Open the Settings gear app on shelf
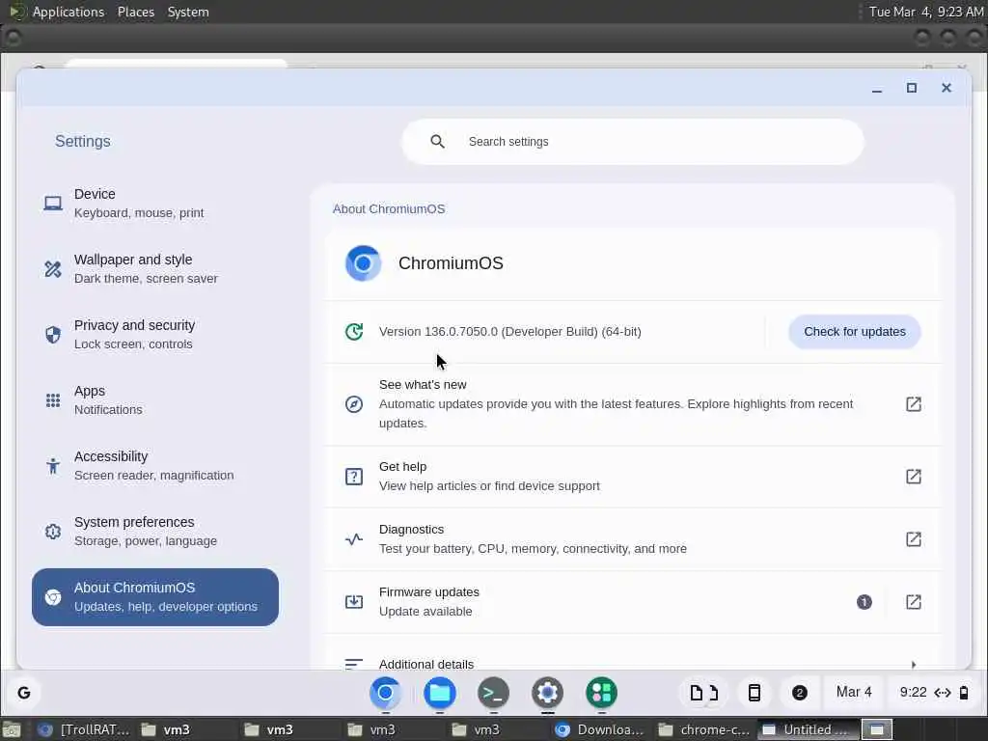The image size is (988, 741). (x=548, y=693)
